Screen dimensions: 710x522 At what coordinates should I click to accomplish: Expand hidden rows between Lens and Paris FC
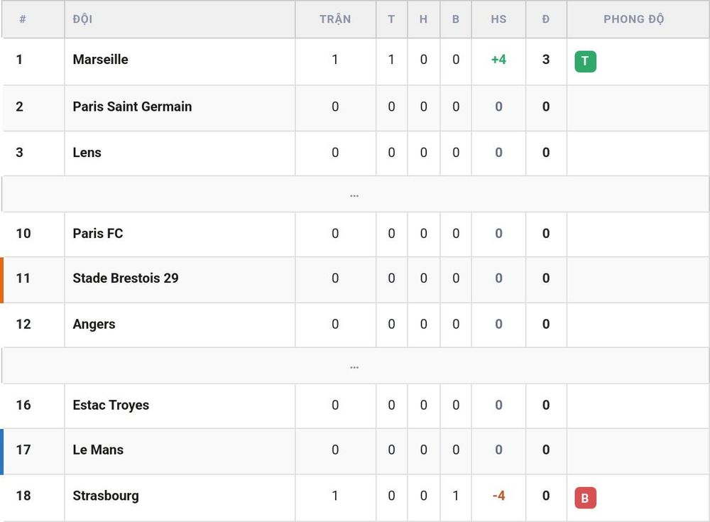point(354,195)
